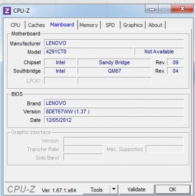Show the Graphics tab
The height and width of the screenshot is (196, 195).
(x=133, y=25)
